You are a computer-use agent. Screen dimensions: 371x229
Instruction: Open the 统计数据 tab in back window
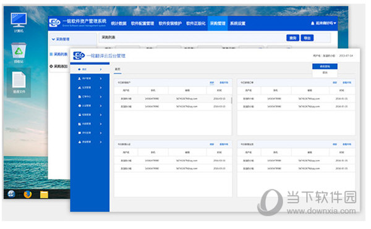point(119,23)
